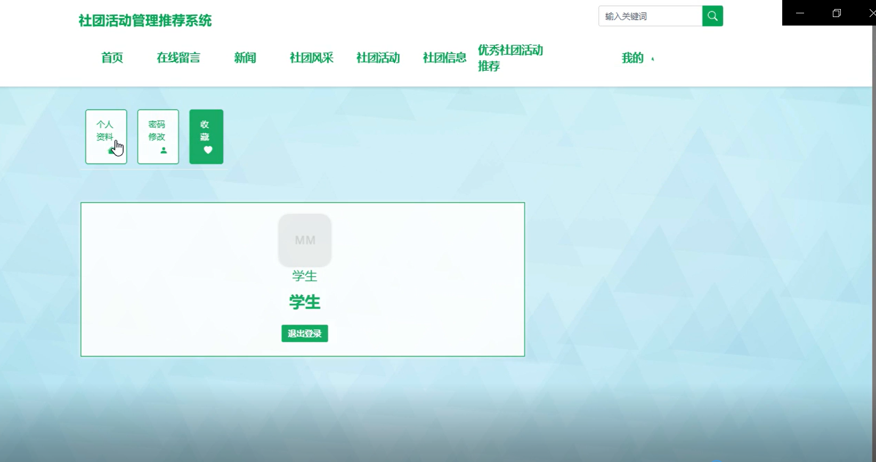
Task: Open 优秀社团活动推荐 menu item
Action: click(510, 58)
